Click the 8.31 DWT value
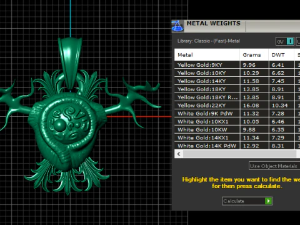This screenshot has width=300, height=225. [277, 146]
